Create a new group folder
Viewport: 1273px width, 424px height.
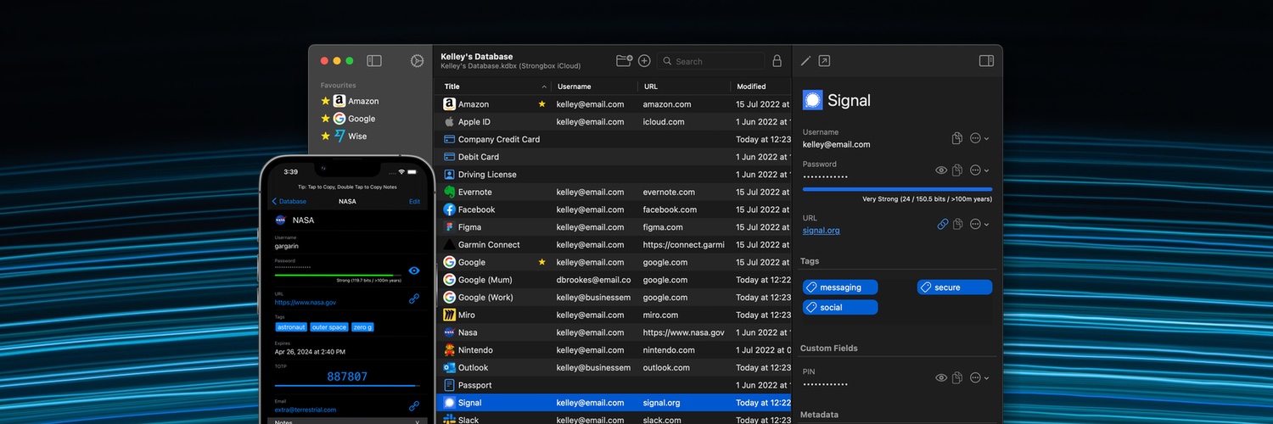[x=624, y=61]
